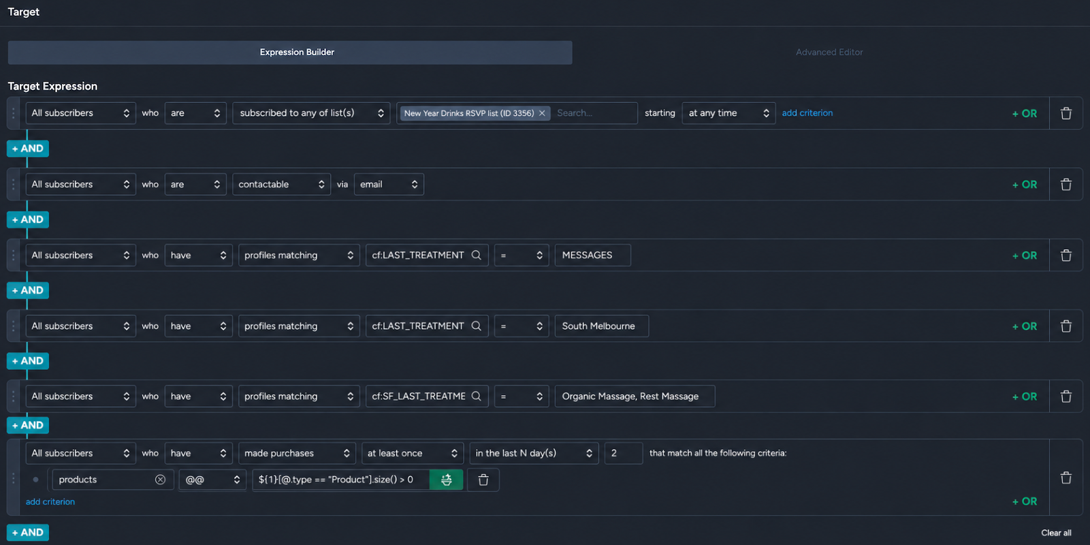Open 'made purchases' dropdown

click(x=297, y=454)
